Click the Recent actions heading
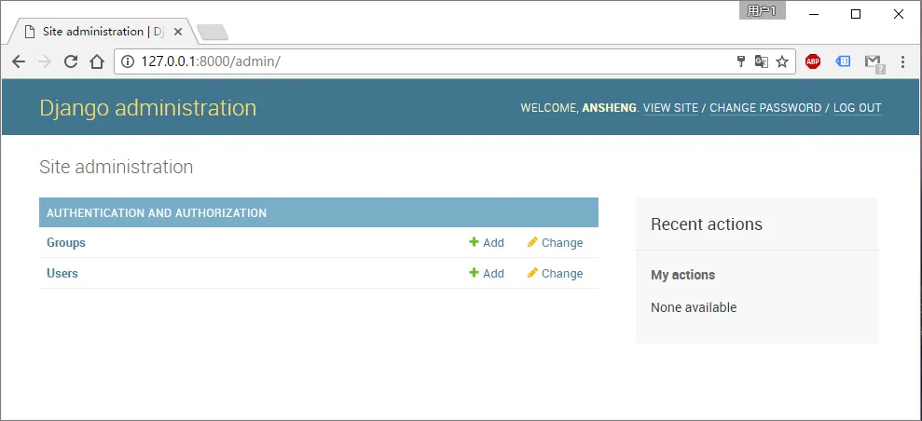922x421 pixels. [707, 224]
